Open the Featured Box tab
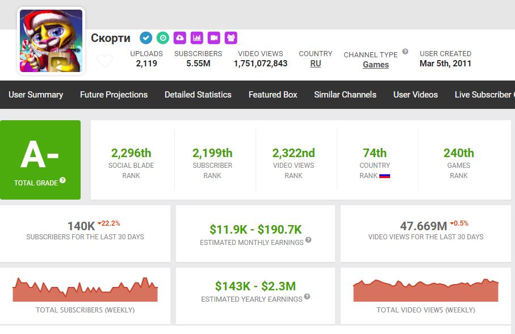This screenshot has height=334, width=515. (x=273, y=95)
